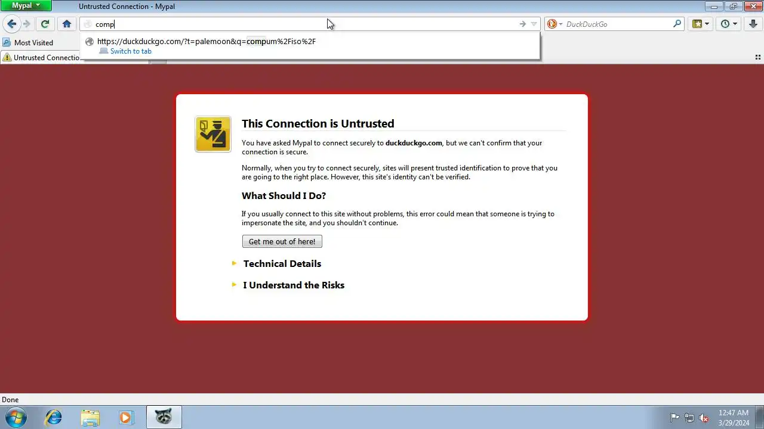The width and height of the screenshot is (764, 429).
Task: Expand I Understand the Risks section
Action: click(294, 285)
